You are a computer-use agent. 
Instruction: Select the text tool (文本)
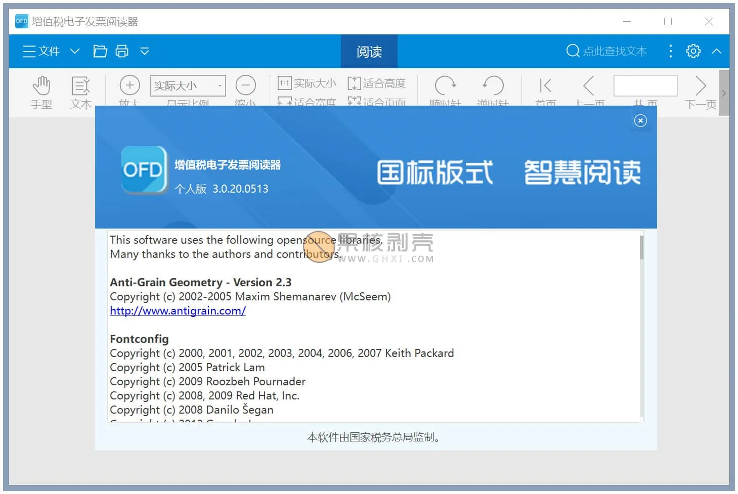pos(81,86)
